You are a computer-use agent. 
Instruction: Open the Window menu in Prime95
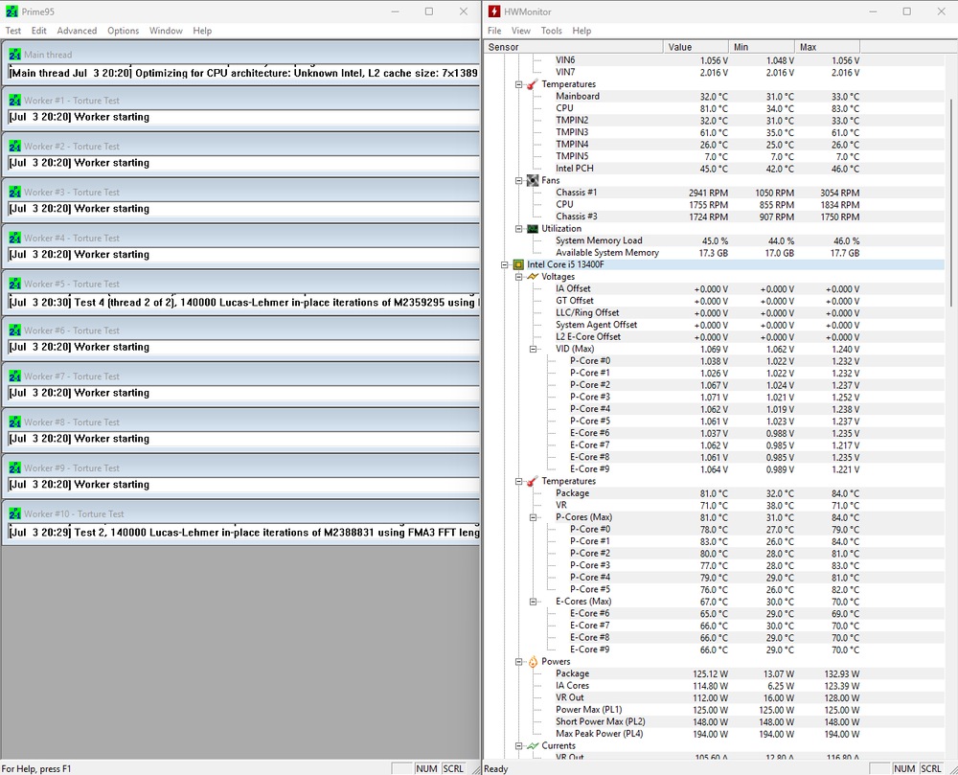point(166,31)
